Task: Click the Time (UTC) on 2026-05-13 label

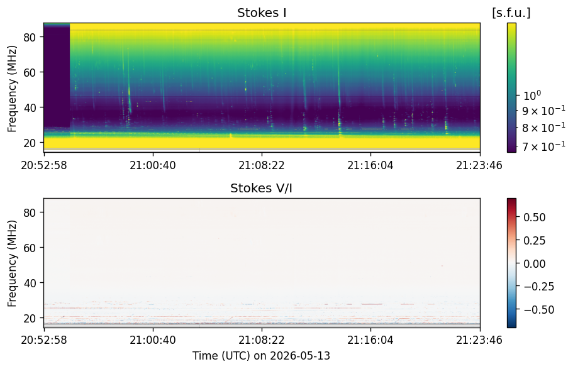Action: point(261,355)
